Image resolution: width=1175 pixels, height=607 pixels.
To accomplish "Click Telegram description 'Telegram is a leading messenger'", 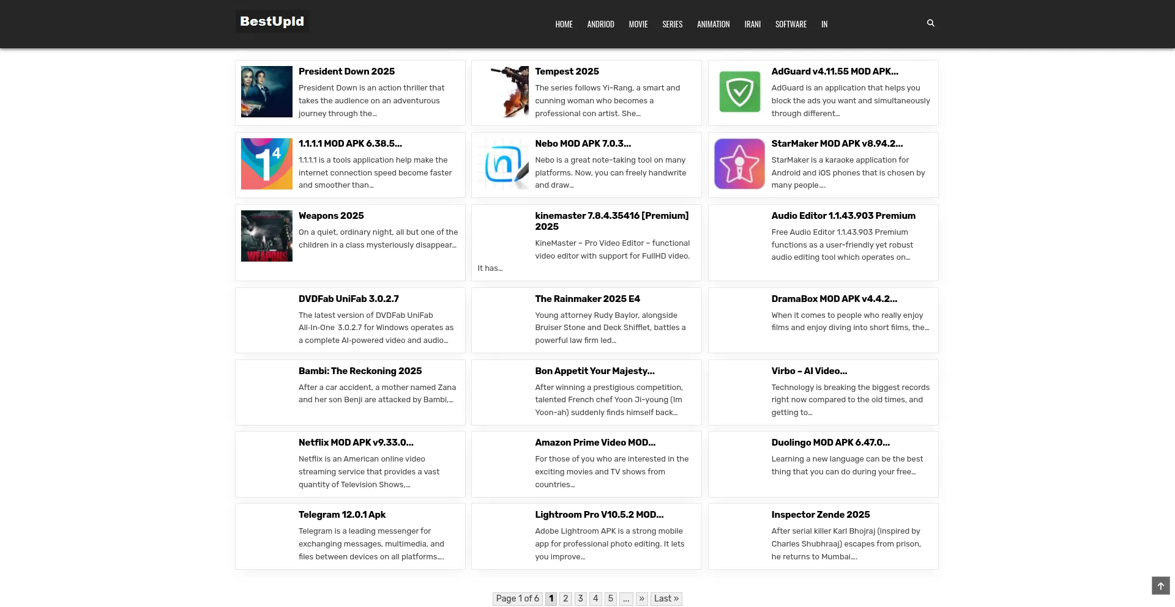I will (x=371, y=544).
